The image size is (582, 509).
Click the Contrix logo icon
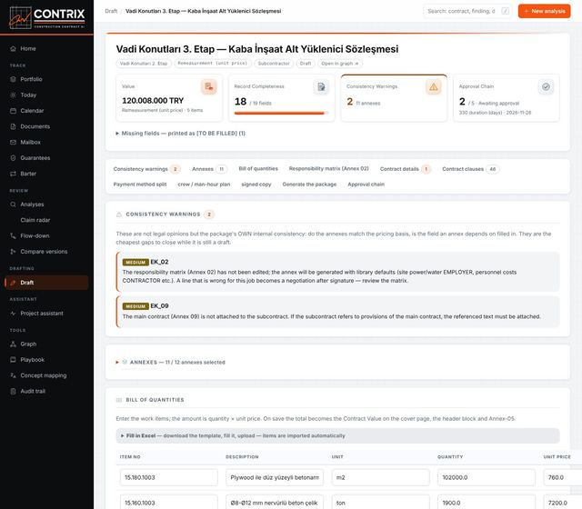[20, 18]
